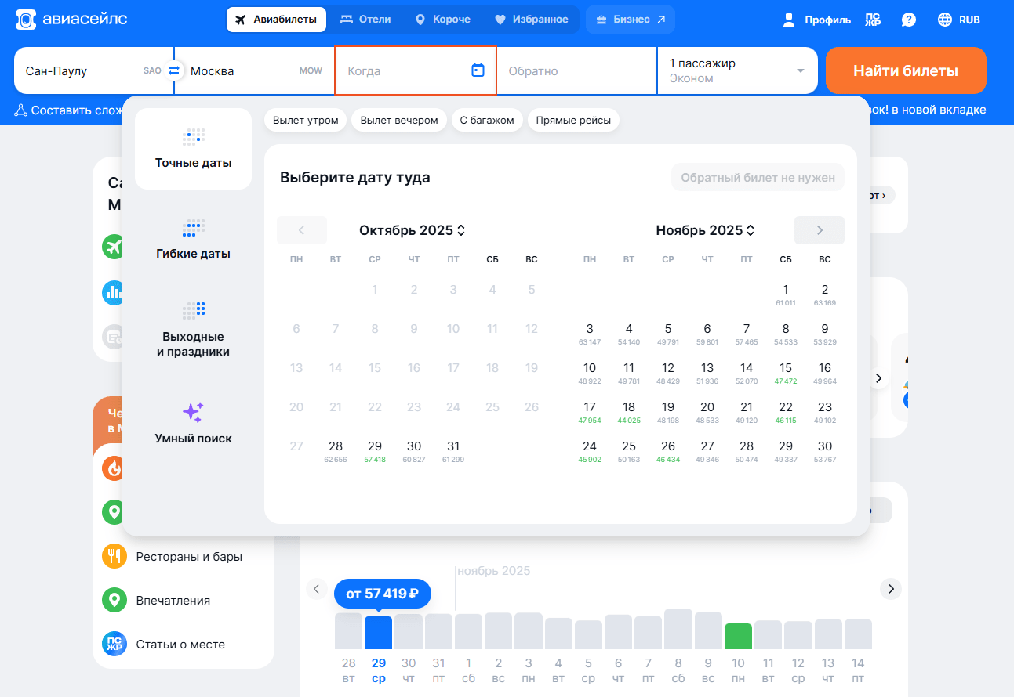
Task: Select October 31 in calendar
Action: 453,451
